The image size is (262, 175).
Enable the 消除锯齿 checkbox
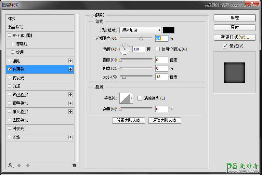tap(139, 98)
